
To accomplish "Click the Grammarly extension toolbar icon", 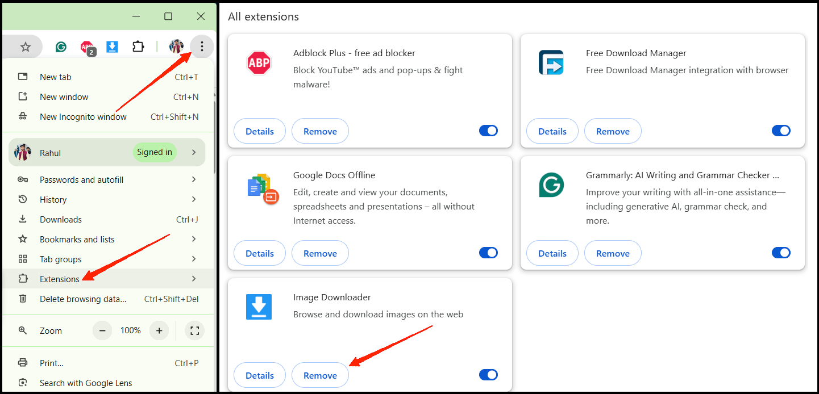I will [x=61, y=47].
